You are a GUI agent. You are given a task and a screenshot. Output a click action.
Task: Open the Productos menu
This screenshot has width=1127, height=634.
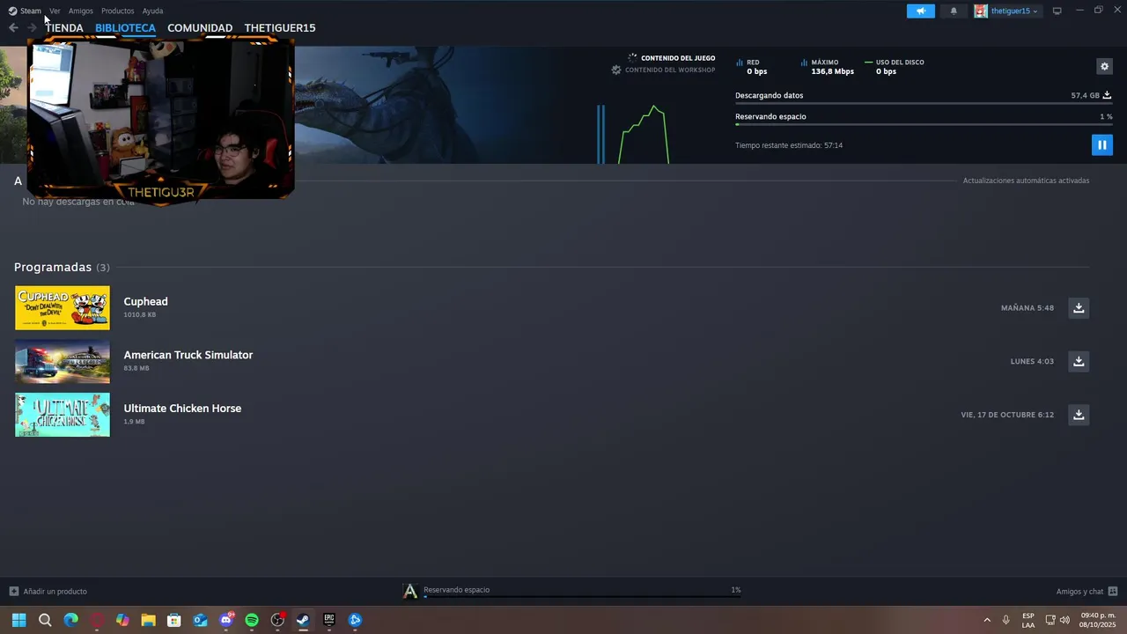coord(117,11)
